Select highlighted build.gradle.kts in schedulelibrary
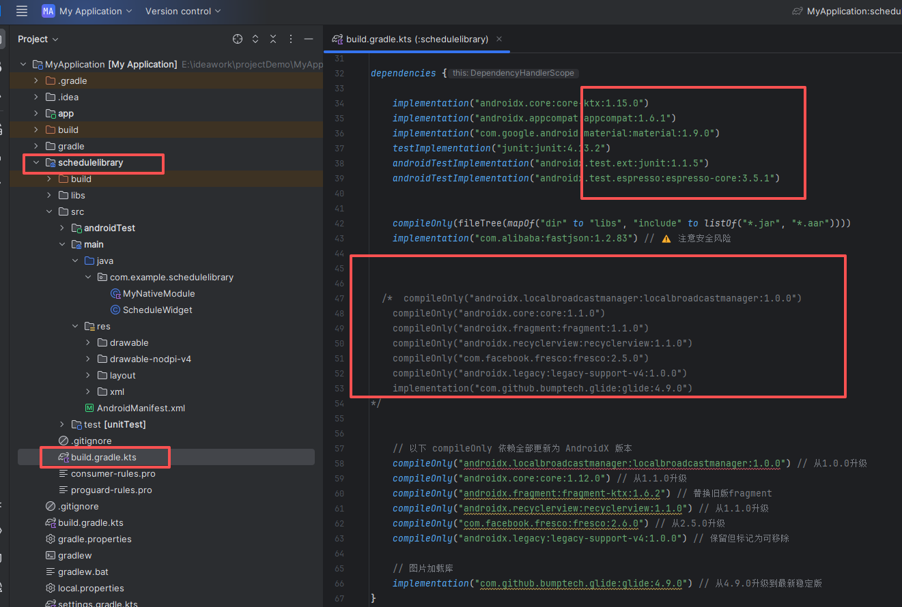Image resolution: width=902 pixels, height=607 pixels. 166,457
